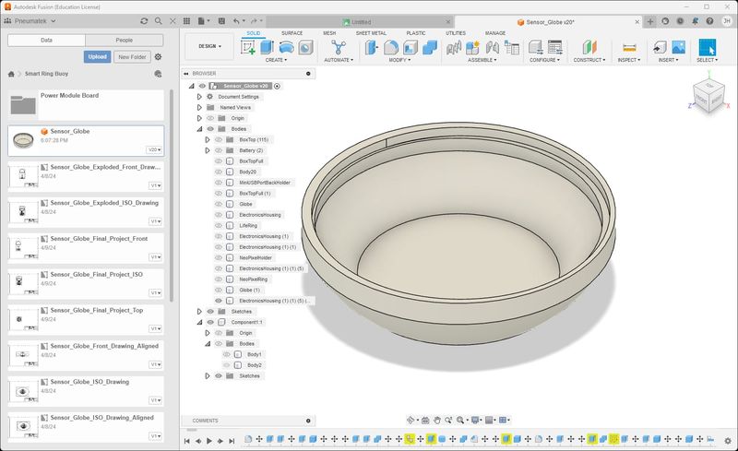Select the Combine tool

(429, 47)
